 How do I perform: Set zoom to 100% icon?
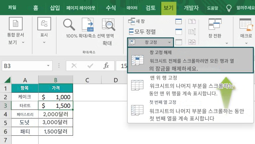(88, 25)
